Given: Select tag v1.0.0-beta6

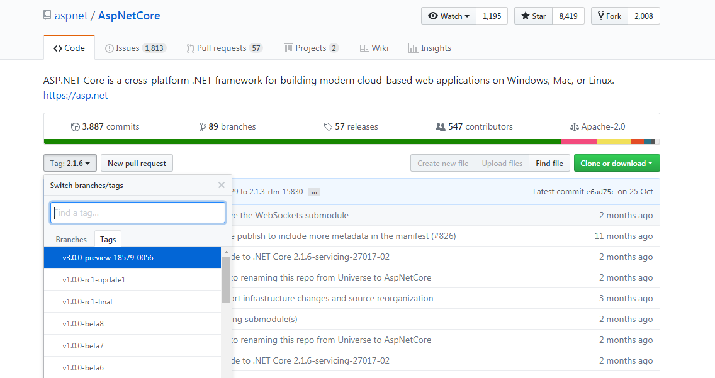Looking at the screenshot, I should coord(132,367).
